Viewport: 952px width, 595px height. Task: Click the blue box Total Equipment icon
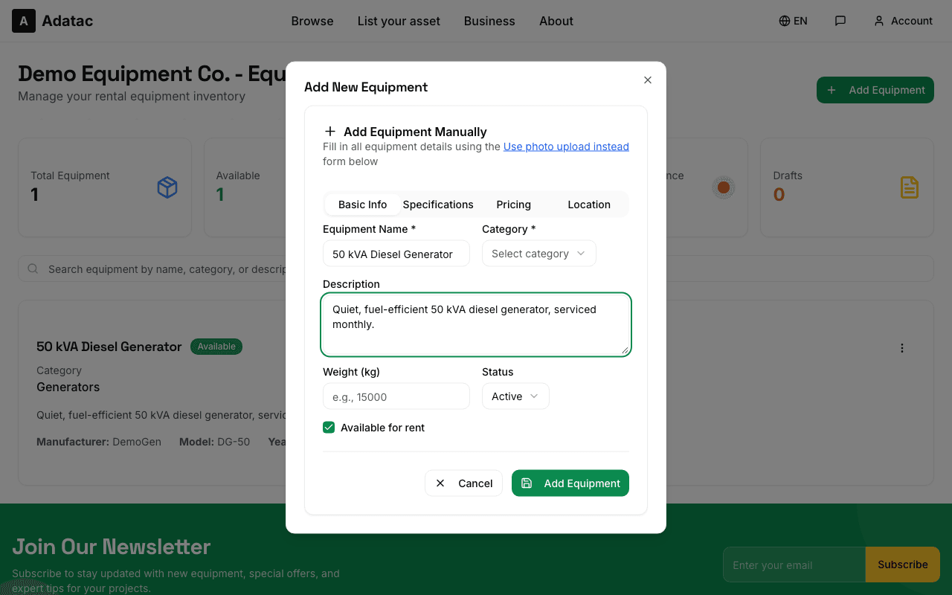click(167, 187)
